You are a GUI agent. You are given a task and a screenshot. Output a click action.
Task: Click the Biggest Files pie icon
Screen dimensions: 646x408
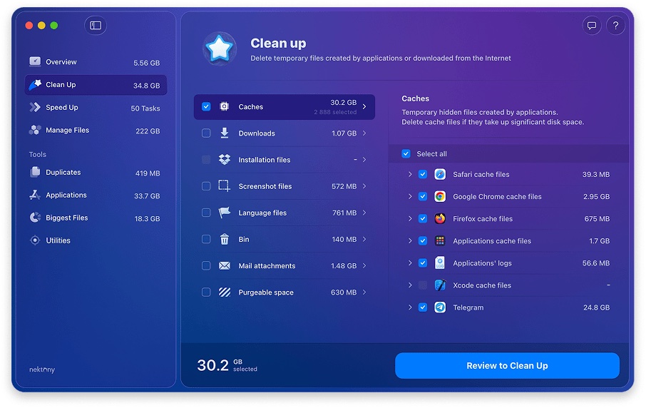[x=35, y=218]
